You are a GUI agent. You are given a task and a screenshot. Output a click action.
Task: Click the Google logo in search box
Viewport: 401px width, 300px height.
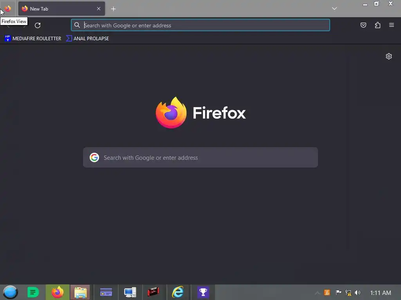[94, 157]
